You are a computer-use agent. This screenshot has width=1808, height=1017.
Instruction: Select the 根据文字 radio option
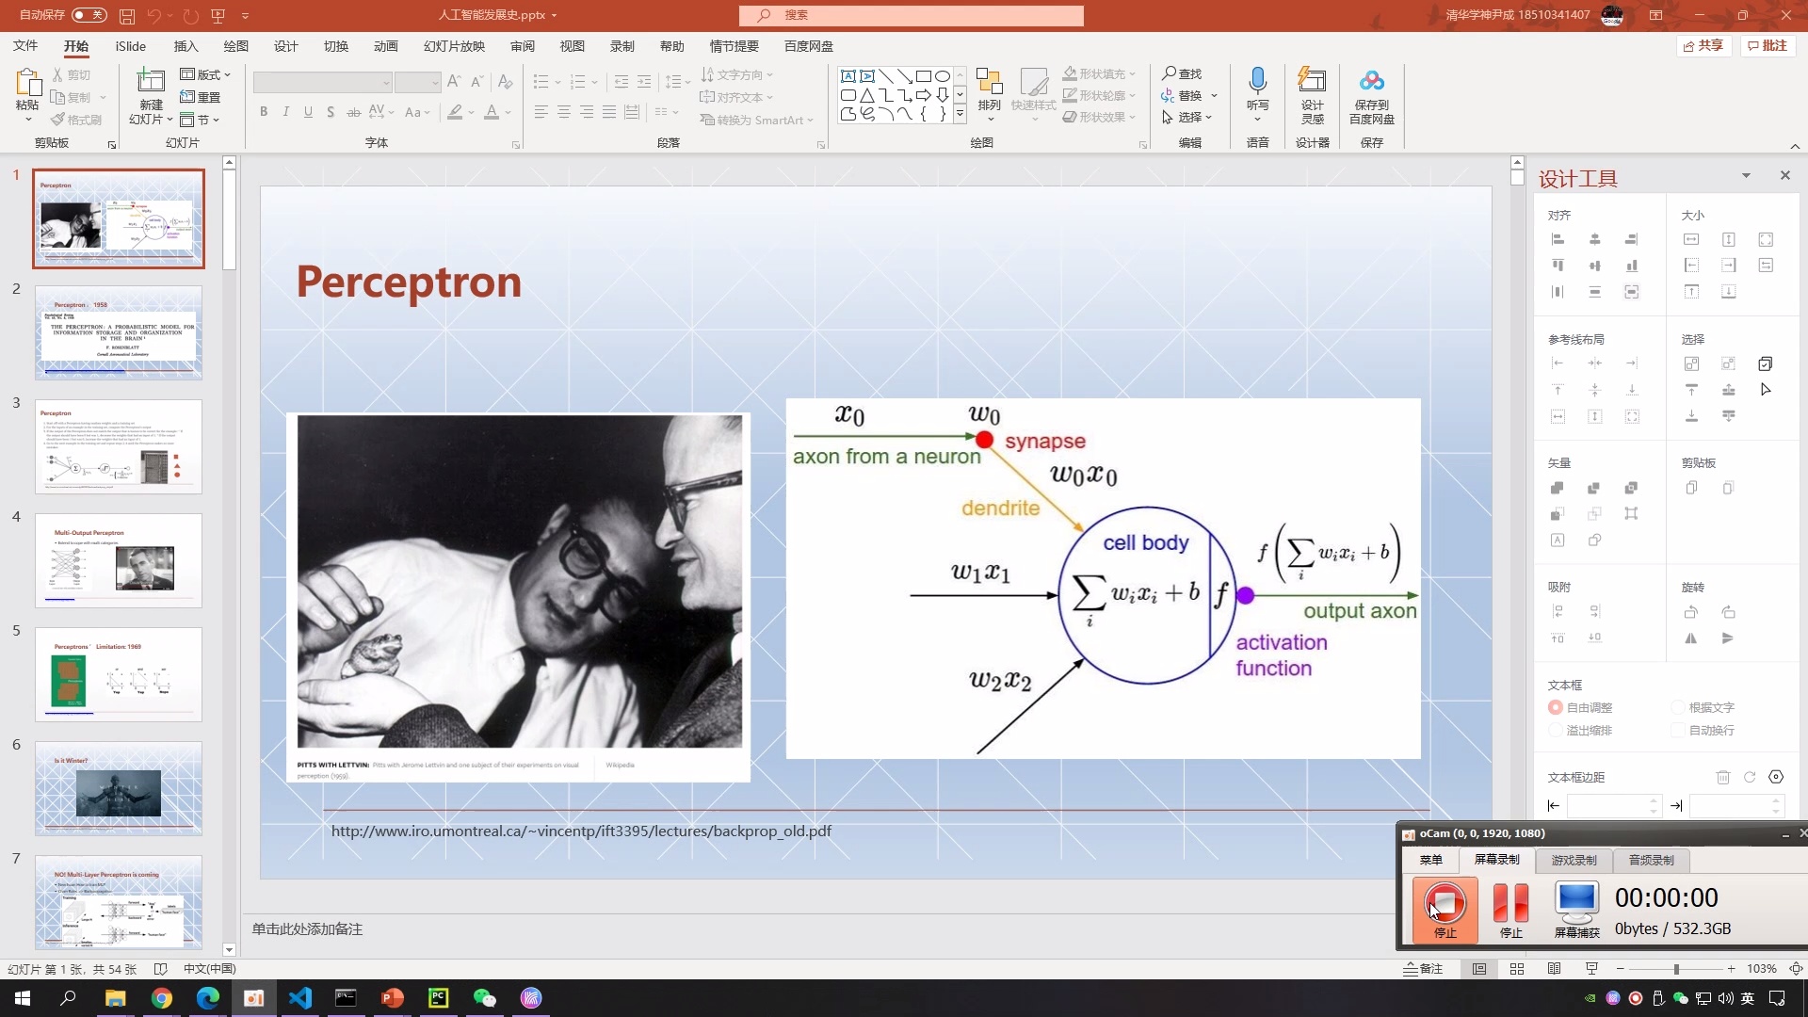(x=1678, y=707)
